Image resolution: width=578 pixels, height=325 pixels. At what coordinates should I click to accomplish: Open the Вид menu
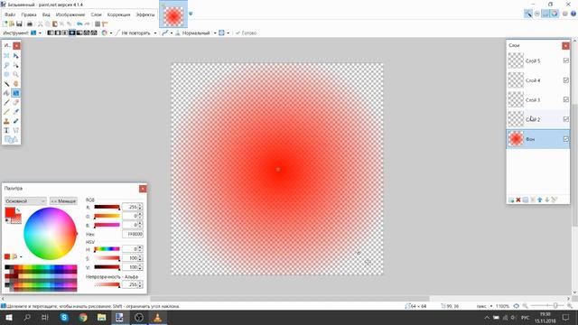[x=46, y=14]
